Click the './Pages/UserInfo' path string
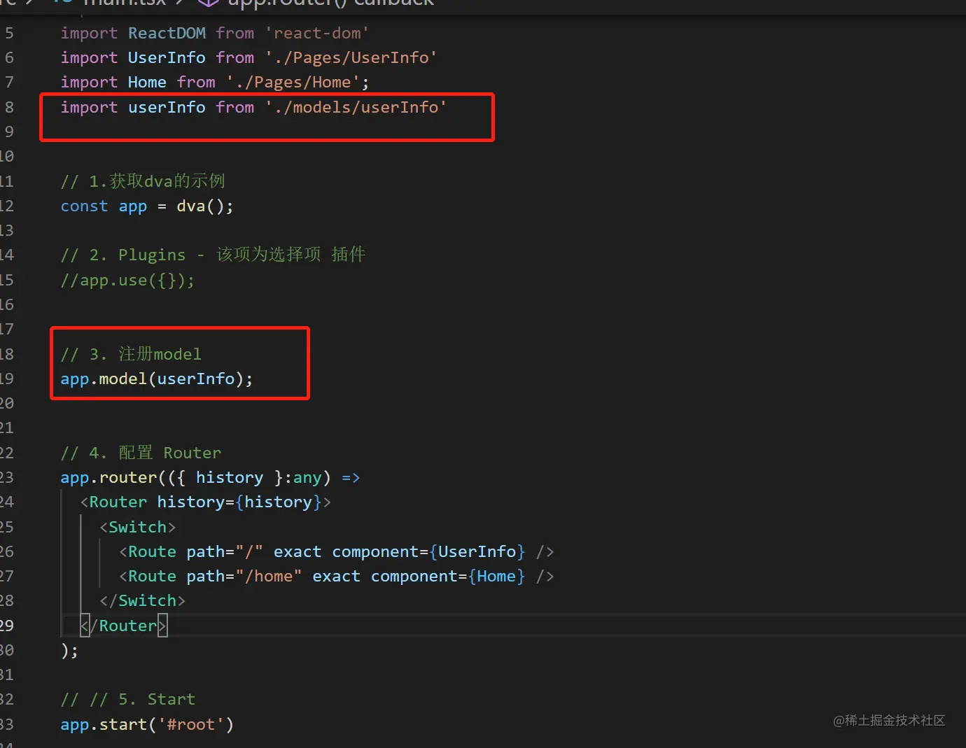The image size is (966, 748). (351, 57)
